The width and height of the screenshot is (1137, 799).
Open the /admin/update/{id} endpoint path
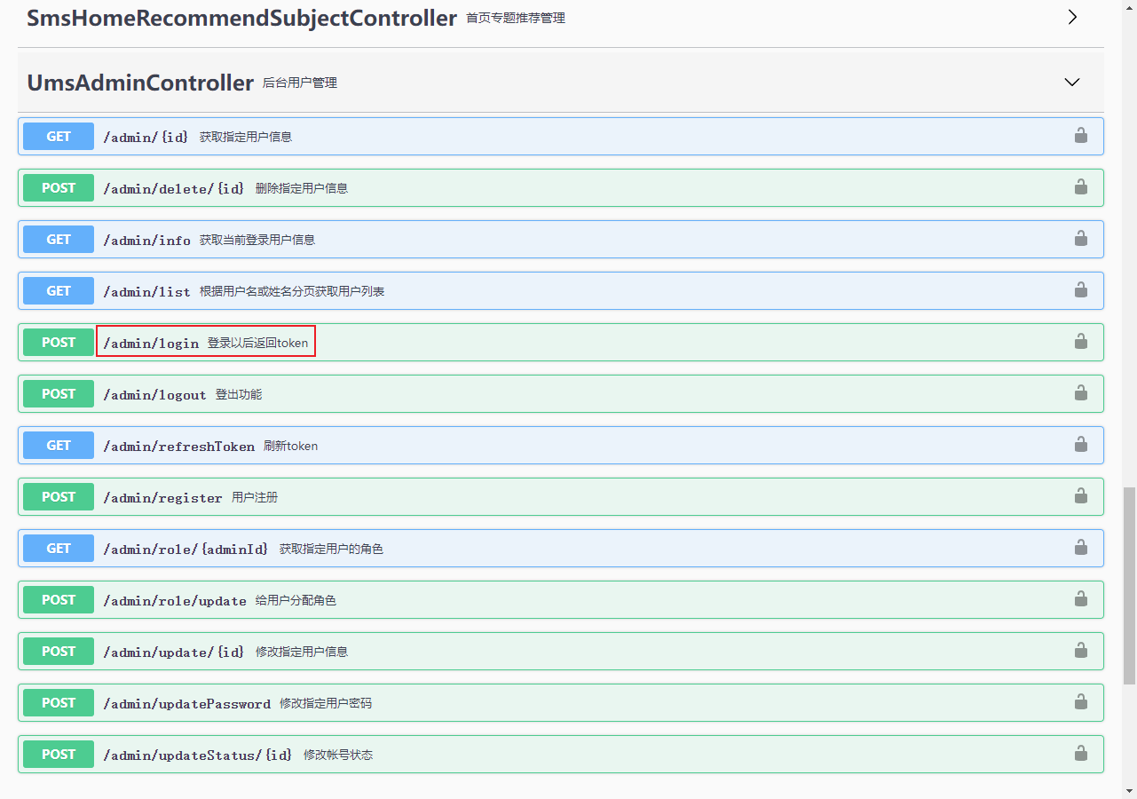tap(174, 652)
